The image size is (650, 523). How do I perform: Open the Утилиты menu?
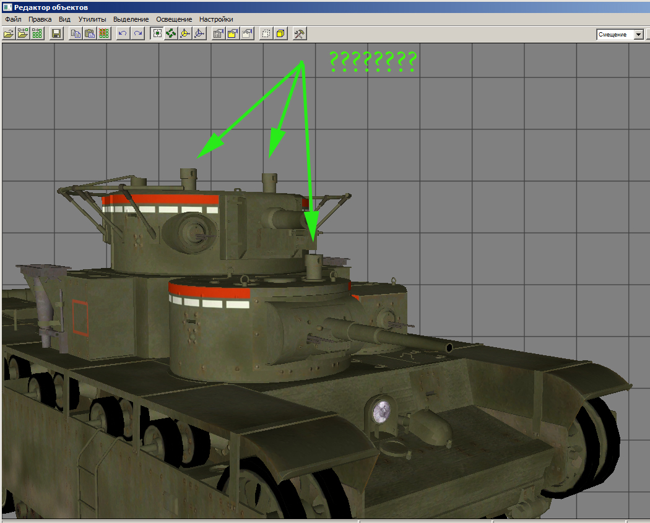(x=92, y=19)
